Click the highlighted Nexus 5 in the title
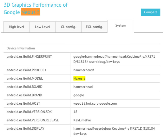 pos(31,12)
